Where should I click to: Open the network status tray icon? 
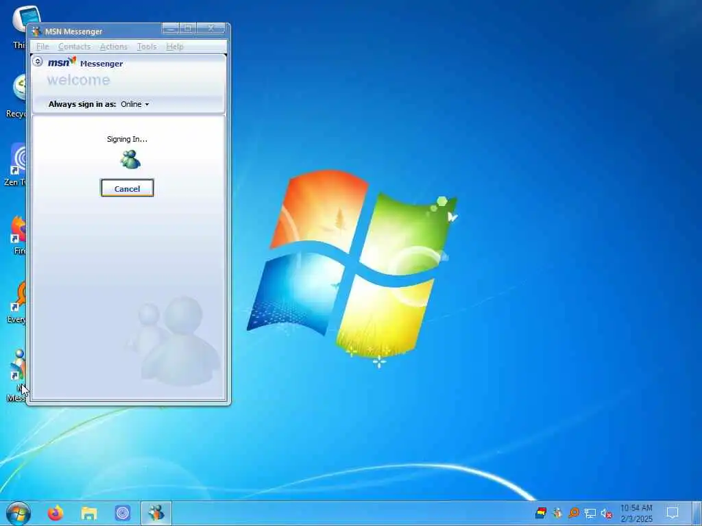click(x=590, y=514)
